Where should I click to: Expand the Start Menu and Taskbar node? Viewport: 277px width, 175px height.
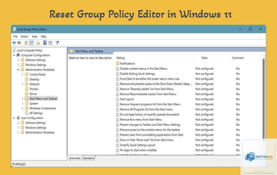click(x=22, y=99)
